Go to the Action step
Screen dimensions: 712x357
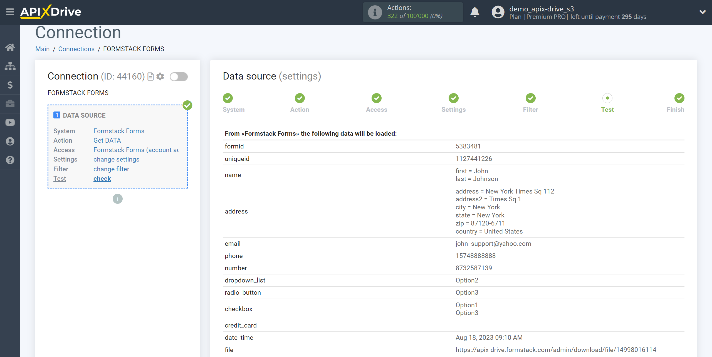(x=300, y=110)
